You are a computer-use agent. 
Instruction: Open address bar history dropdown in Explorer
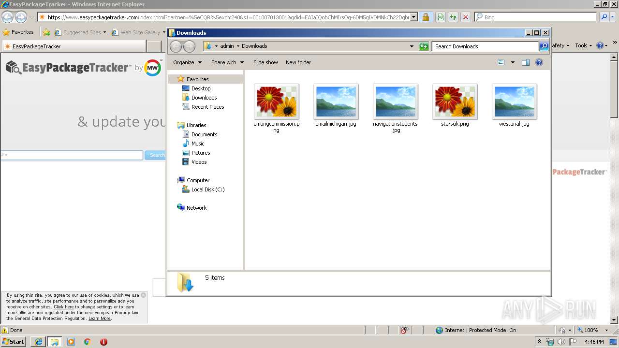(x=412, y=46)
